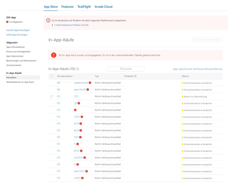
Task: Switch to the TestFlight tab
Action: pyautogui.click(x=84, y=7)
